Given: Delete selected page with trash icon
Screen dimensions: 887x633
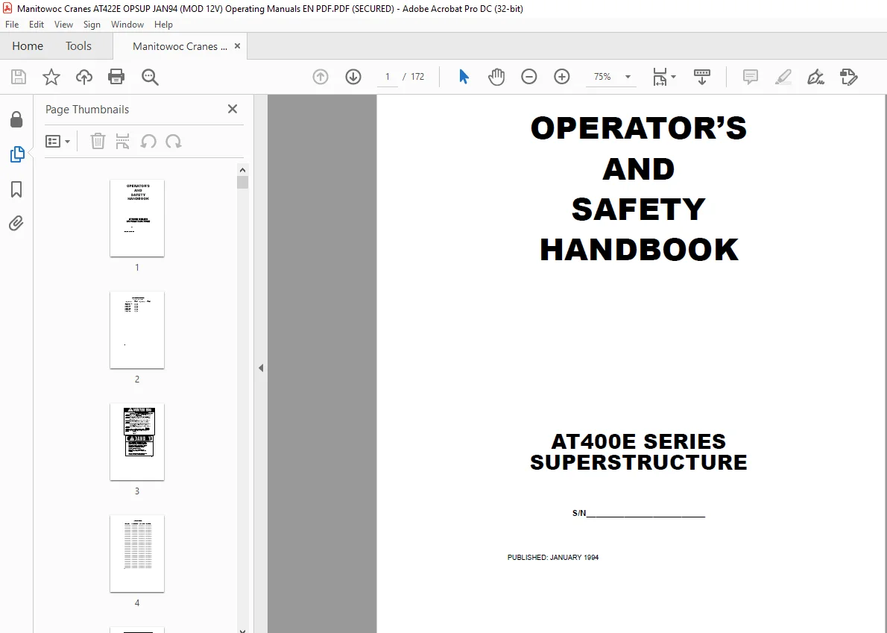Looking at the screenshot, I should coord(98,142).
